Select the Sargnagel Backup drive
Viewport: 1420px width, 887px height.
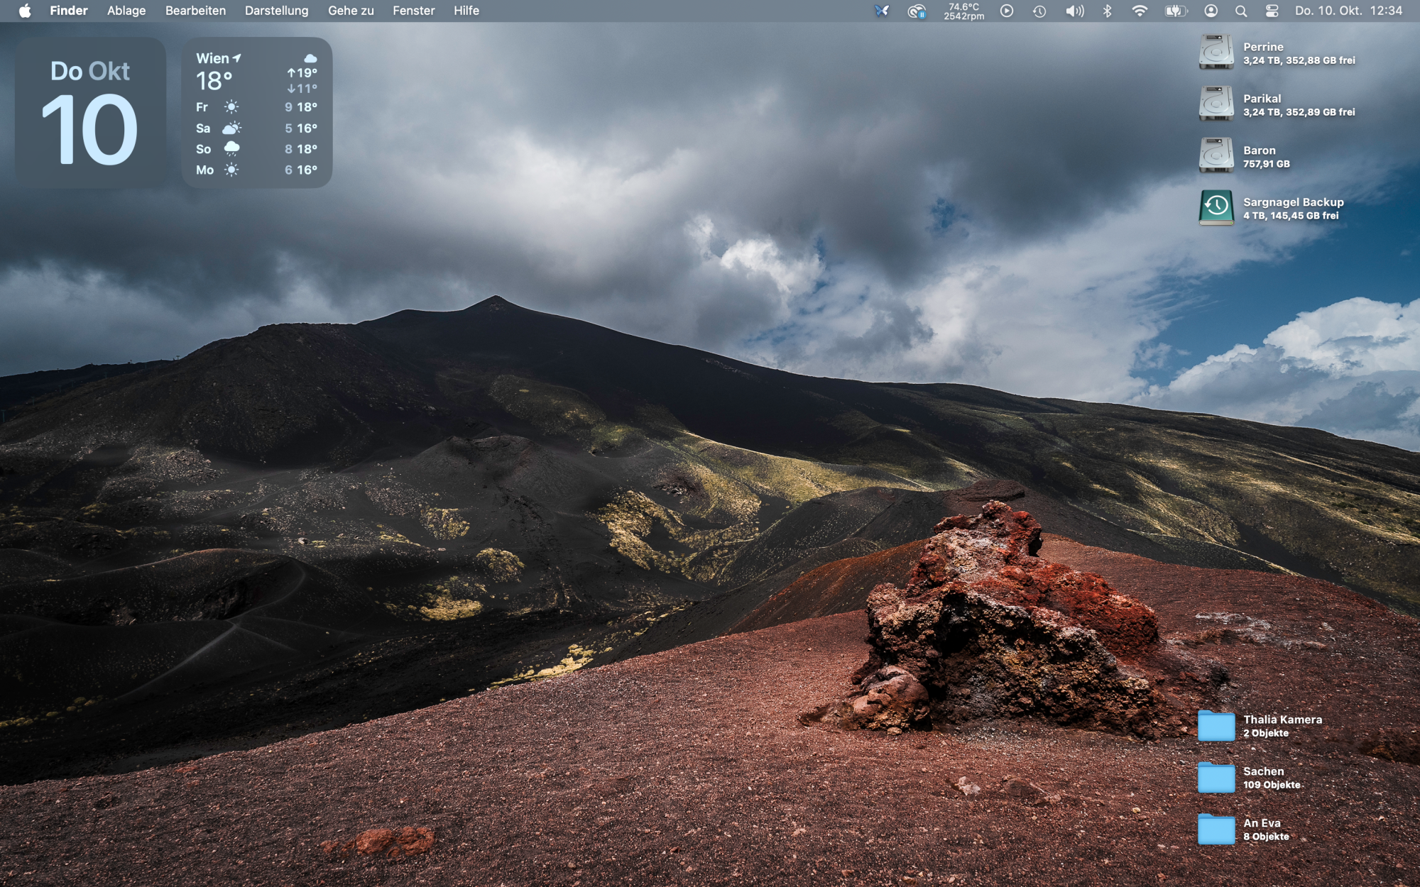(1216, 207)
